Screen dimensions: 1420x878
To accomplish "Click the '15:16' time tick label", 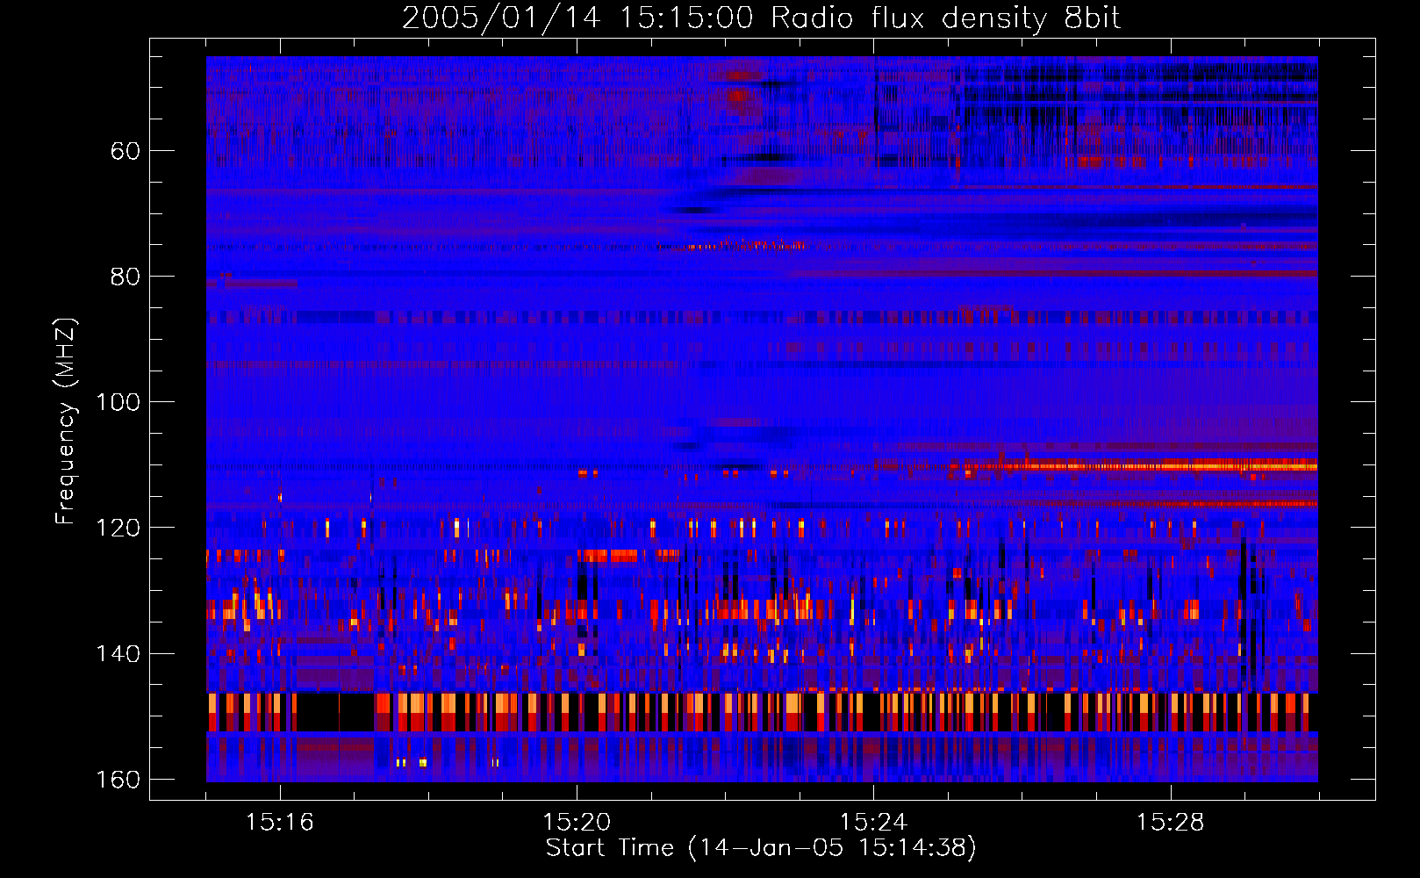I will (279, 823).
